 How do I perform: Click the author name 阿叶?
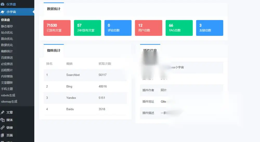pyautogui.click(x=164, y=90)
